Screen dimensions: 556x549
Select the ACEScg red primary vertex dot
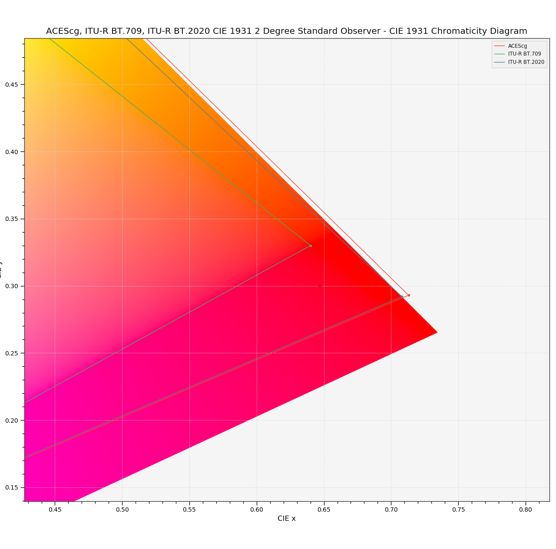(409, 295)
